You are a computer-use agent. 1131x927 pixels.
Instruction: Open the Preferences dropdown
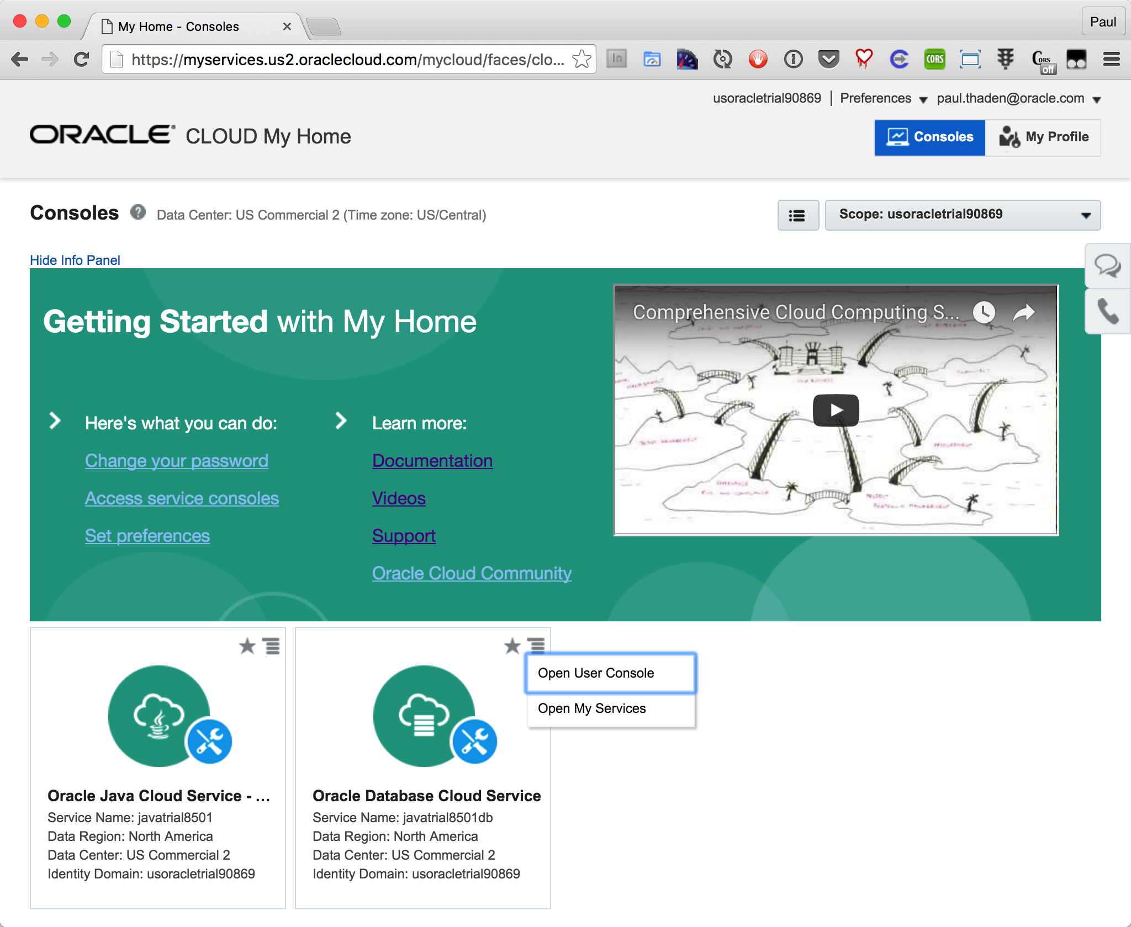883,98
